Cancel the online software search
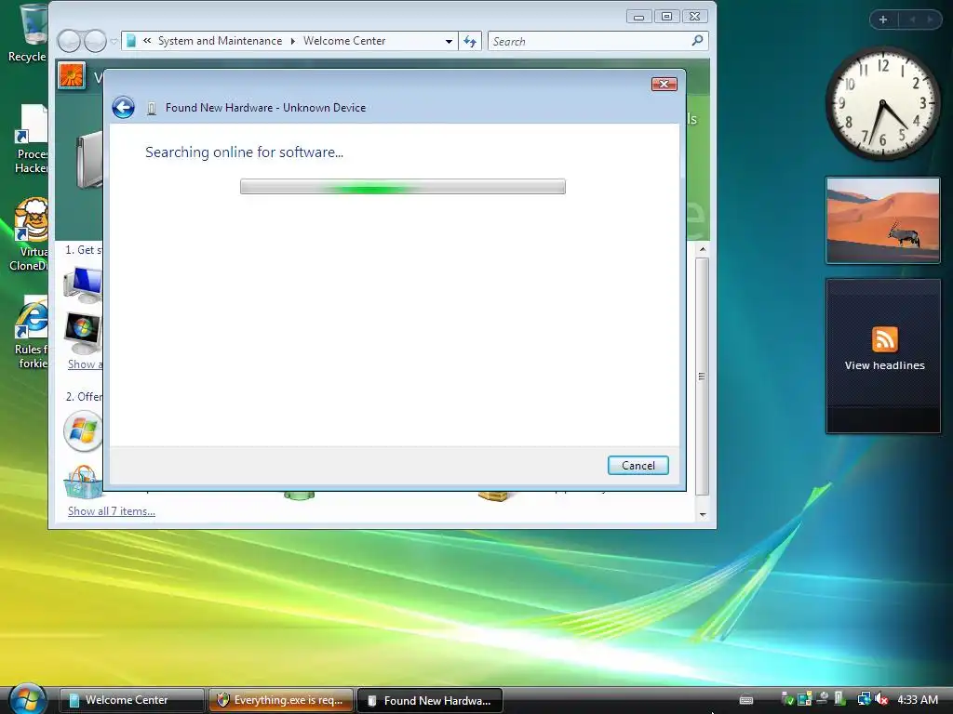Screen dimensions: 953x714 (638, 466)
